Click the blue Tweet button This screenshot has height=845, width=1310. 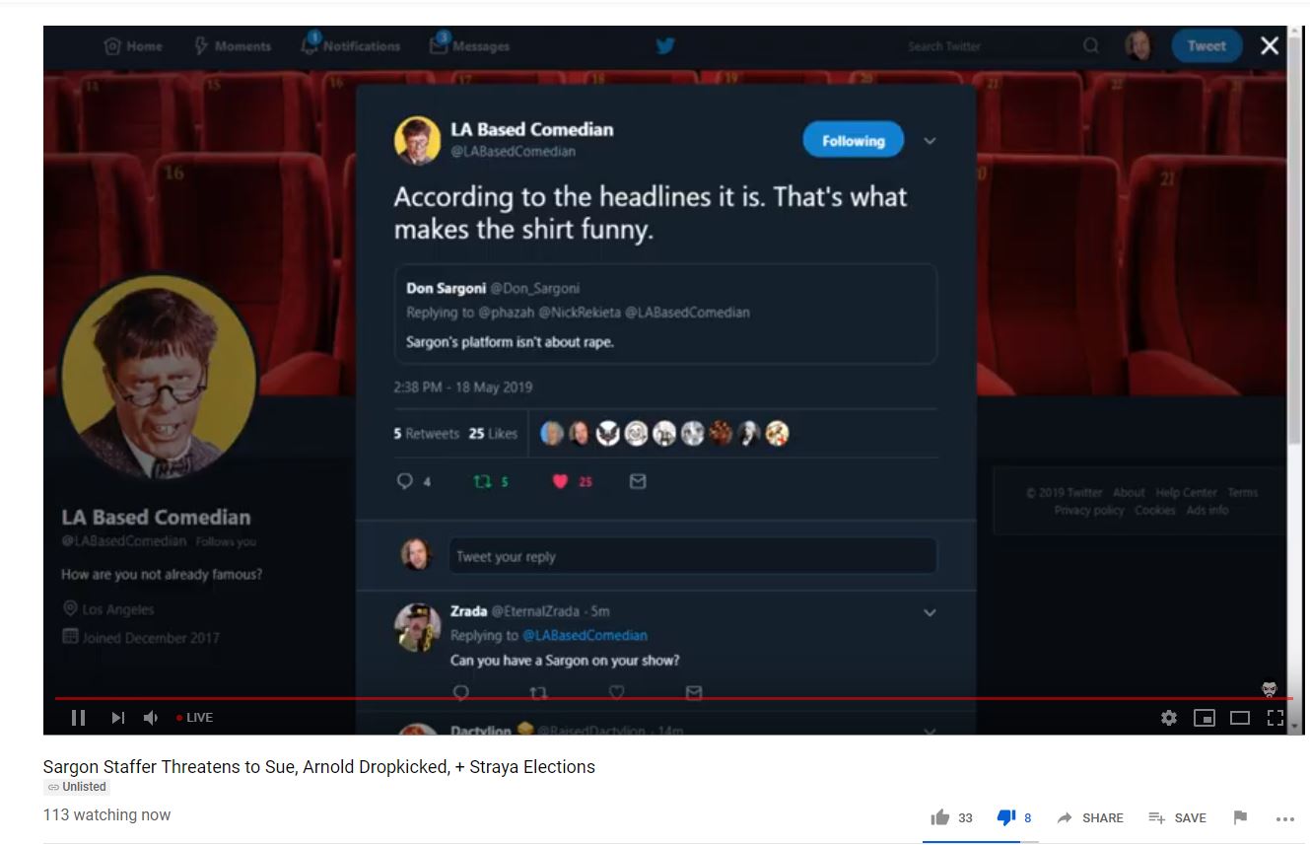coord(1207,46)
